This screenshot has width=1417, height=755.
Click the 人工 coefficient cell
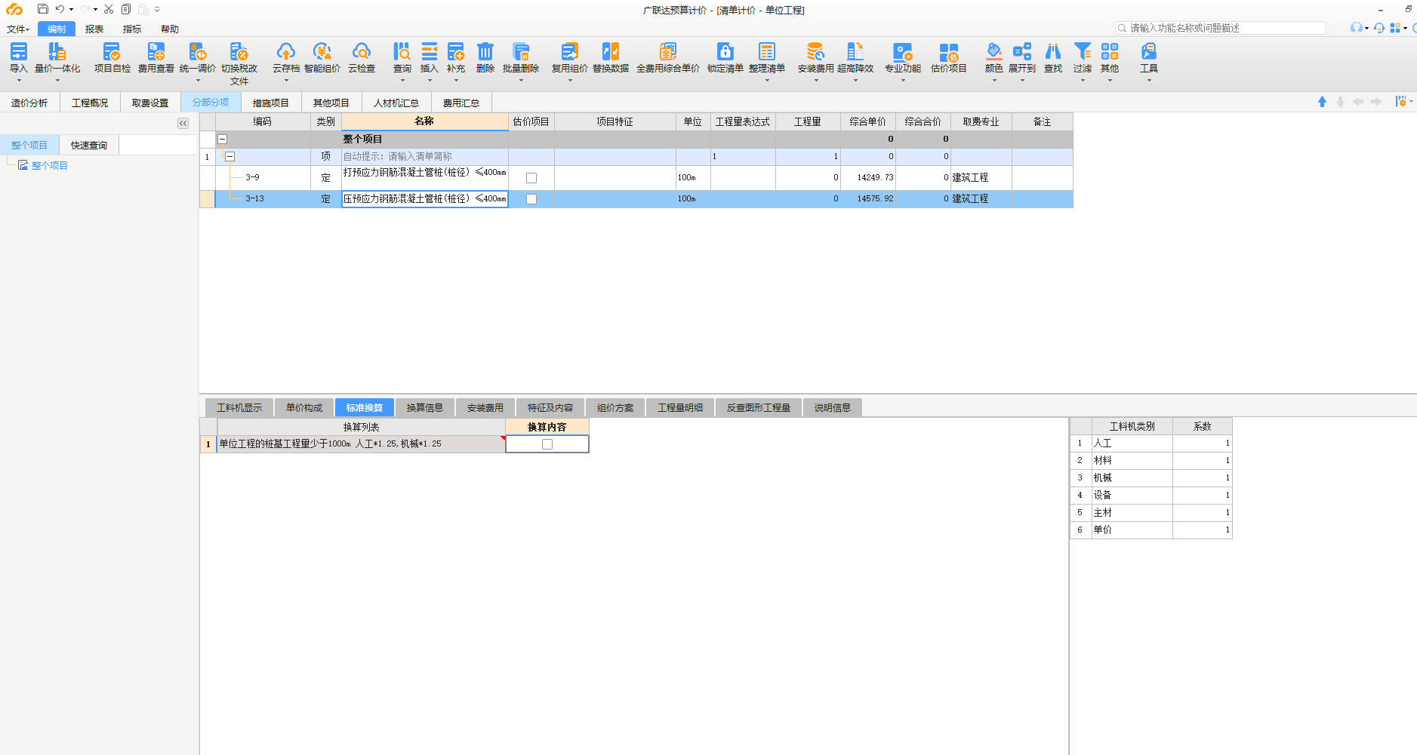click(x=1203, y=443)
